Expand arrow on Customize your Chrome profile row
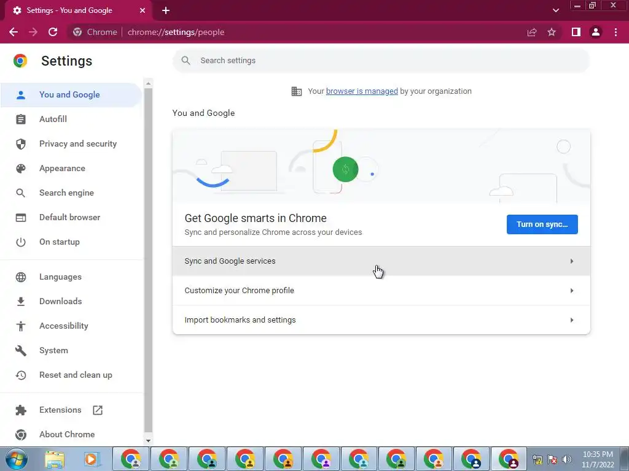 tap(572, 291)
